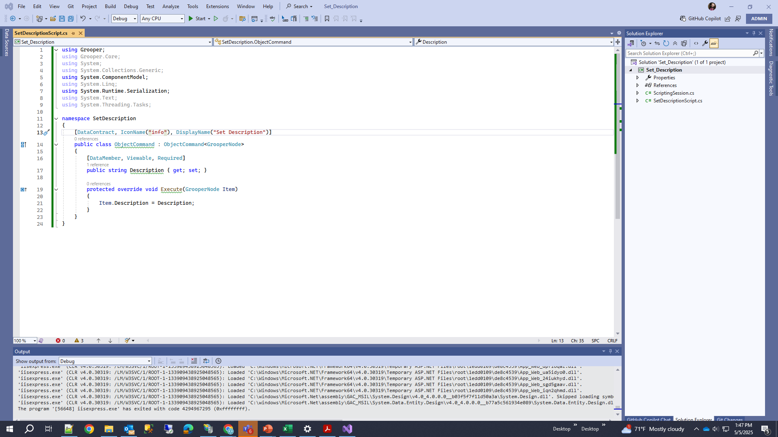Clear all Output pane text
Screen dimensions: 778x437
194,361
